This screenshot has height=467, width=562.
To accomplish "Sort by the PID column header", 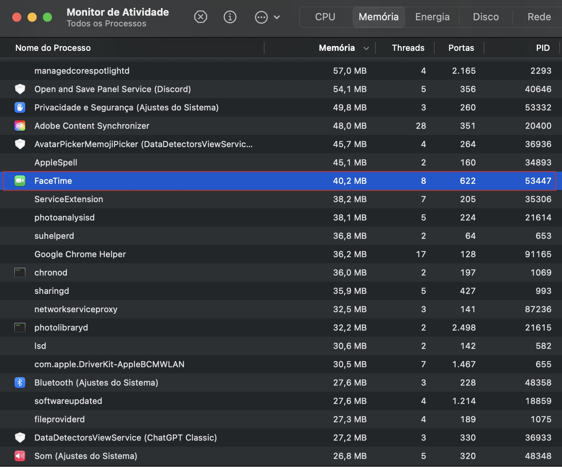I will click(543, 48).
